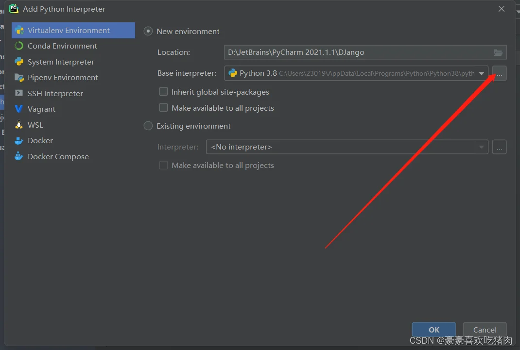The height and width of the screenshot is (350, 520).
Task: Choose Vagrant from the sidebar list
Action: pyautogui.click(x=73, y=109)
